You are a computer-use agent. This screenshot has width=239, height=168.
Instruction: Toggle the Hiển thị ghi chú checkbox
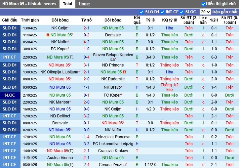pos(204,4)
